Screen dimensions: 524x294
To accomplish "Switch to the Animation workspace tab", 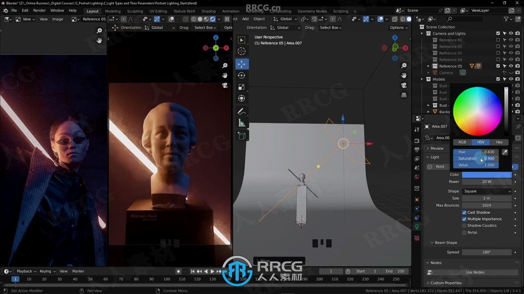I will pos(230,11).
